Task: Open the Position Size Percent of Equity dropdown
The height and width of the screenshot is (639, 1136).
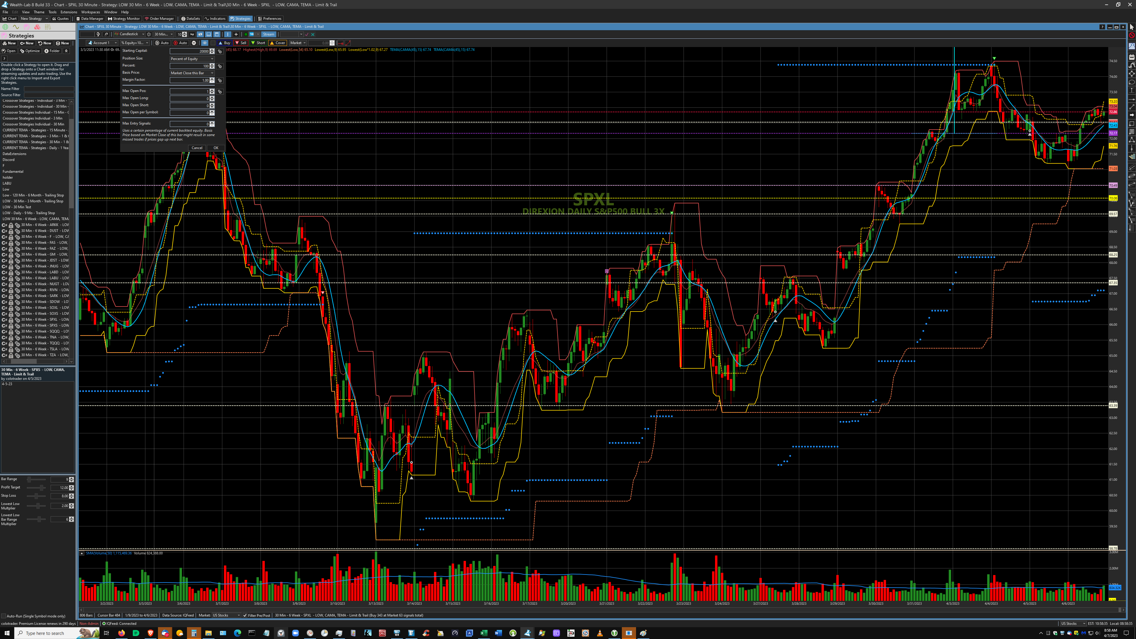Action: click(192, 59)
